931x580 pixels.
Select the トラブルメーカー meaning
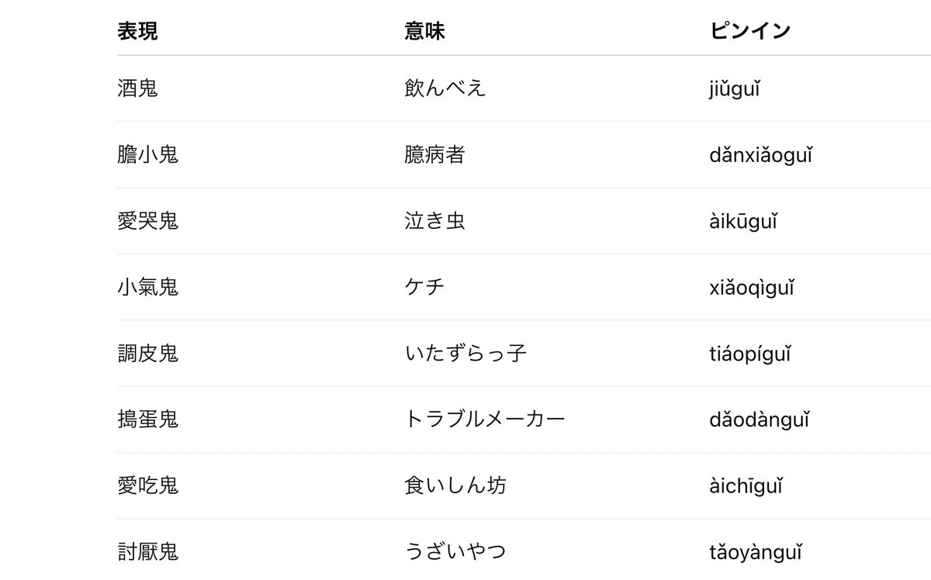tap(485, 419)
